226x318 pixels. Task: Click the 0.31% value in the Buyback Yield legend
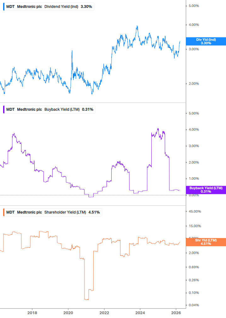tap(88, 109)
